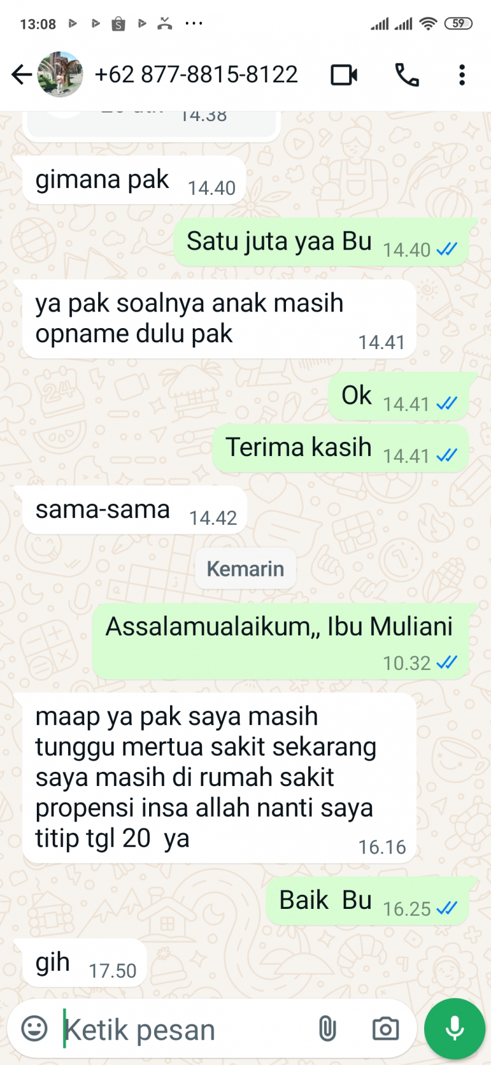Tap the paperclip attachment icon

click(x=328, y=1028)
